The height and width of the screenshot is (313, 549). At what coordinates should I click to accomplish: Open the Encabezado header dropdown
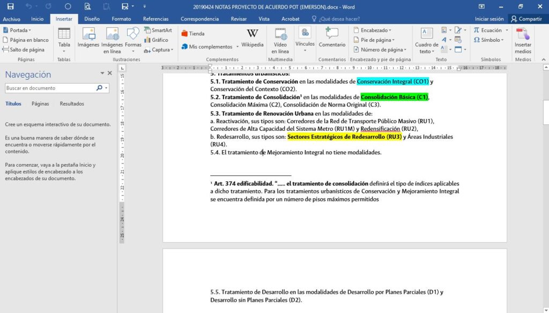pos(373,30)
